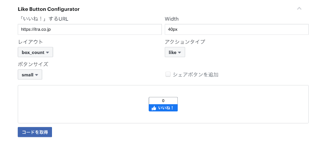Click the thumbs-up icon in preview button
This screenshot has width=320, height=144.
point(154,108)
